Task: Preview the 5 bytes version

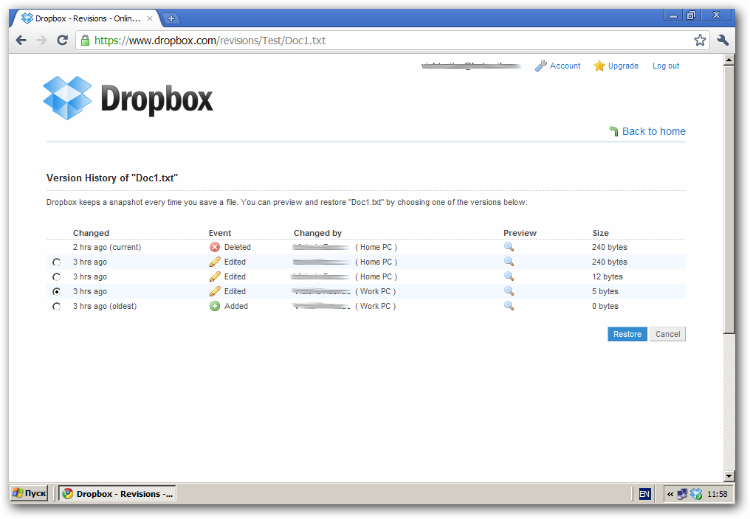Action: [x=509, y=291]
